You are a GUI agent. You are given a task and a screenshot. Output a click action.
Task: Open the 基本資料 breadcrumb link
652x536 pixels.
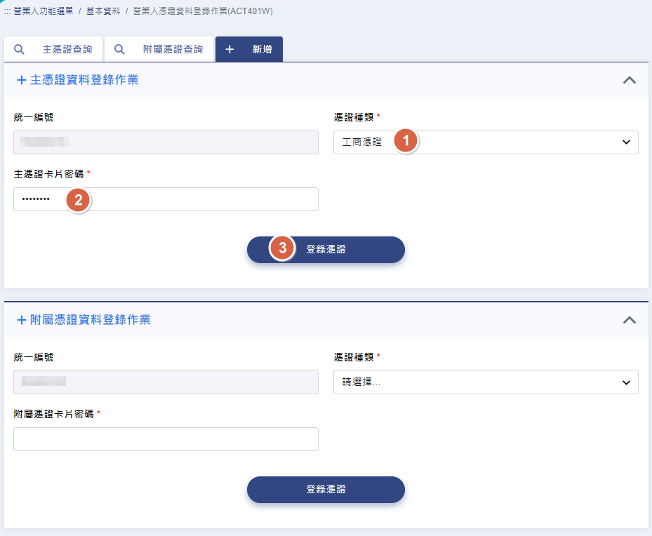103,11
